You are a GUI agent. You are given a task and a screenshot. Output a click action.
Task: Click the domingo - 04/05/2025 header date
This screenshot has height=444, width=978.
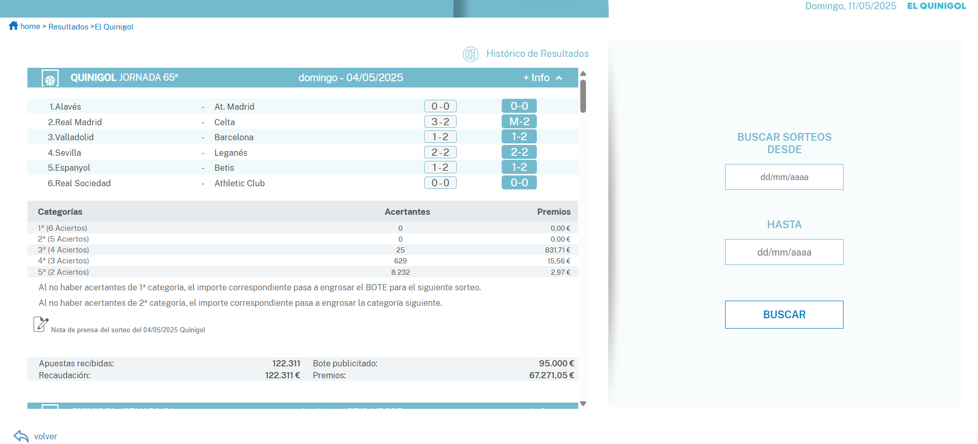click(351, 78)
